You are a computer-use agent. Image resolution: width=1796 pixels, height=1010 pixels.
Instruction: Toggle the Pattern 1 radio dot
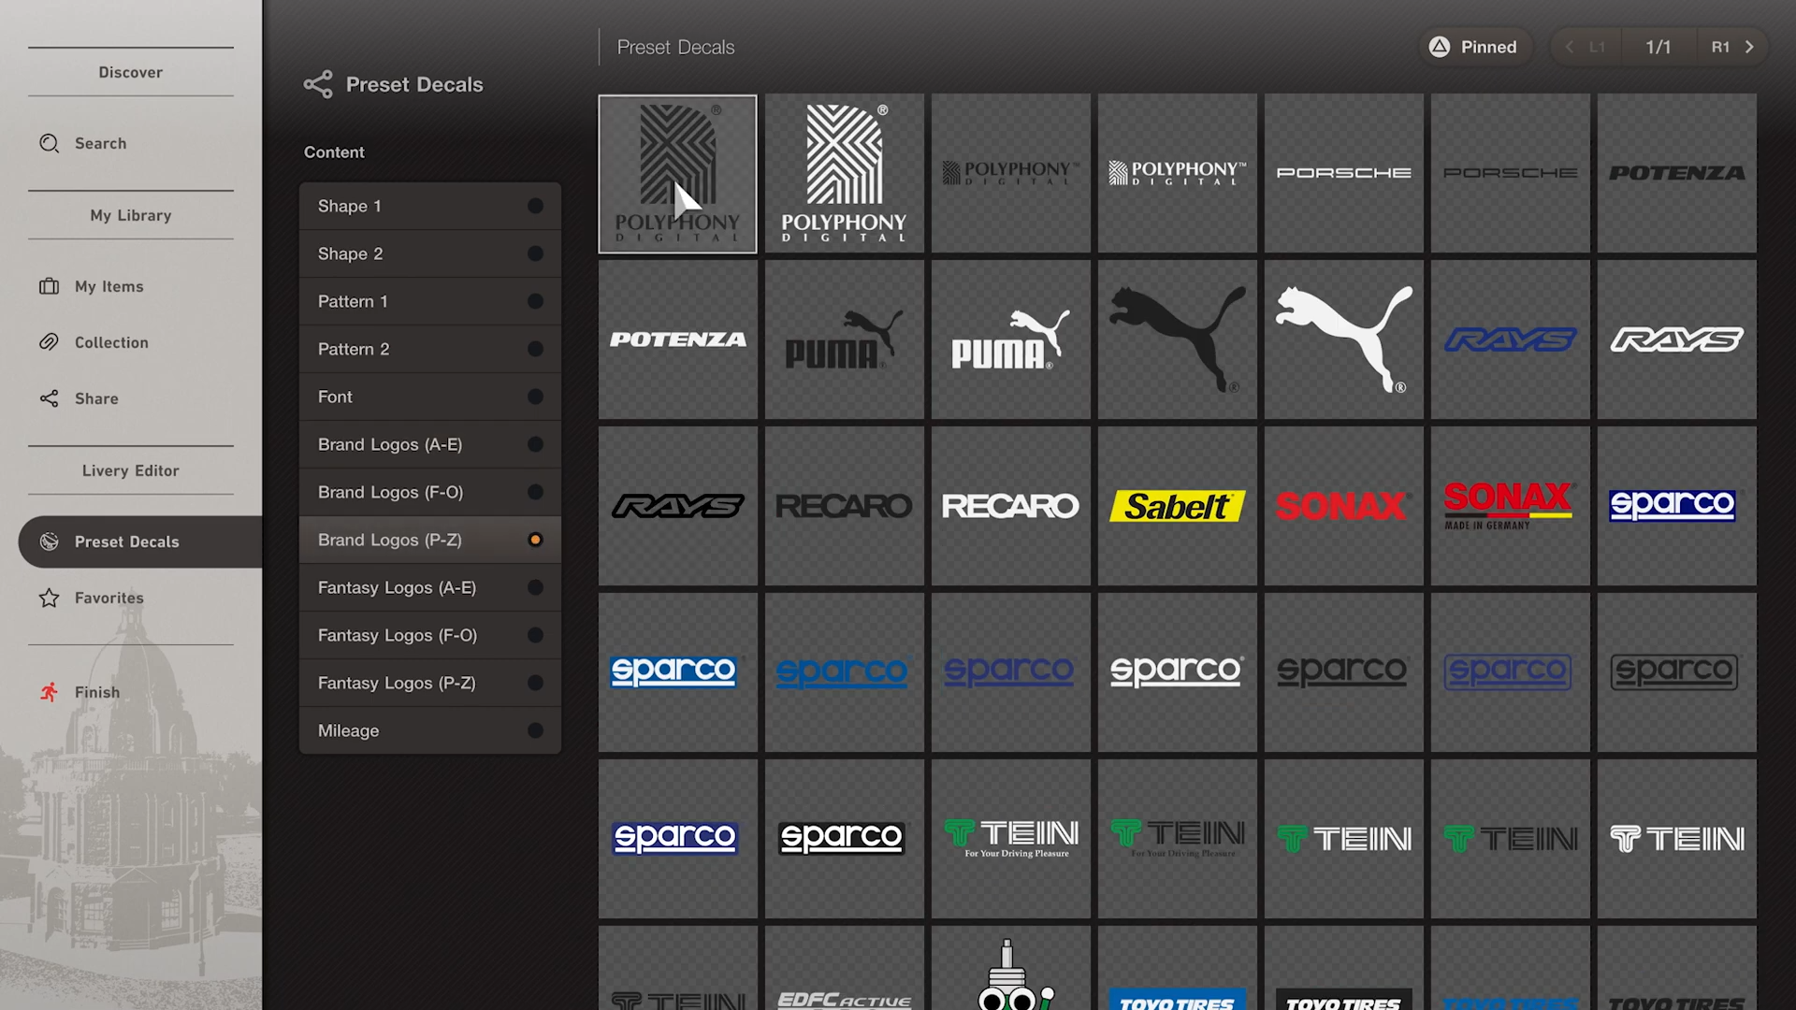tap(535, 301)
